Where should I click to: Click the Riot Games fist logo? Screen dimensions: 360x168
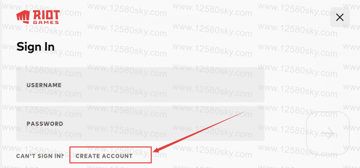pos(23,17)
